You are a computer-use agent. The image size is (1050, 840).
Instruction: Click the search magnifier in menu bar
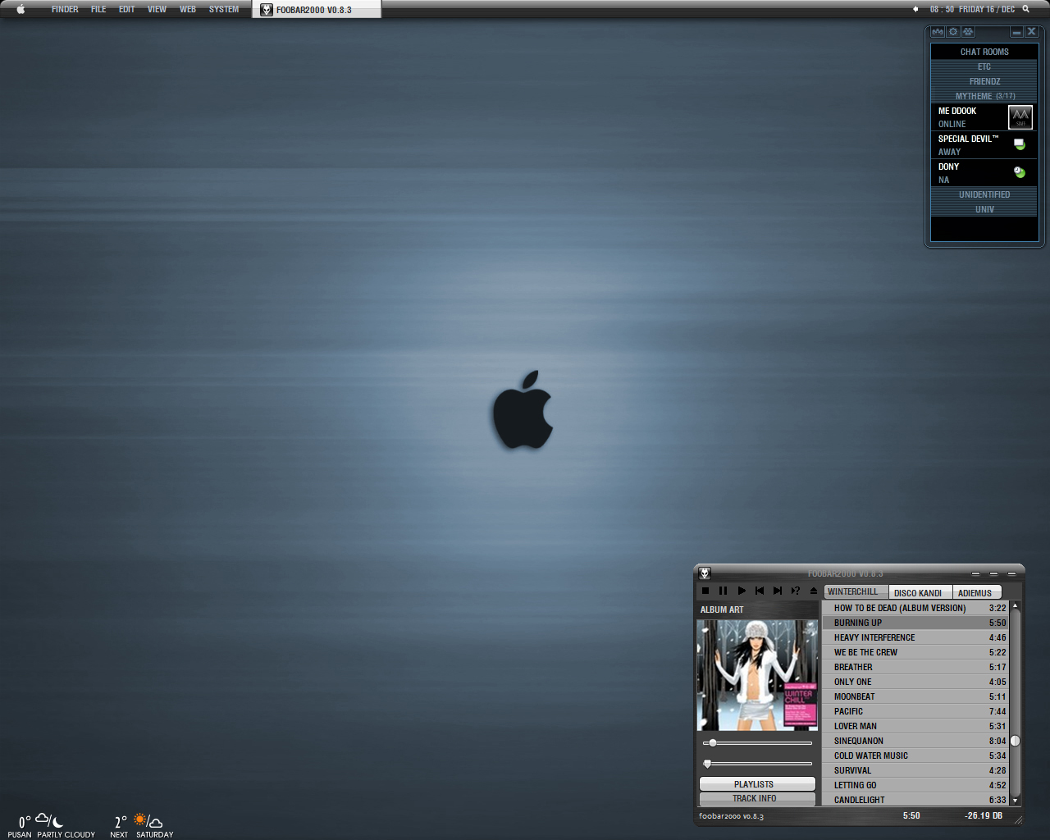pyautogui.click(x=1025, y=9)
